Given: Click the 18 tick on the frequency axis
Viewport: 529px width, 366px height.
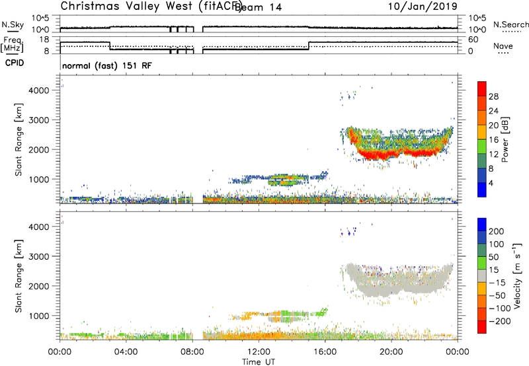Looking at the screenshot, I should click(44, 40).
